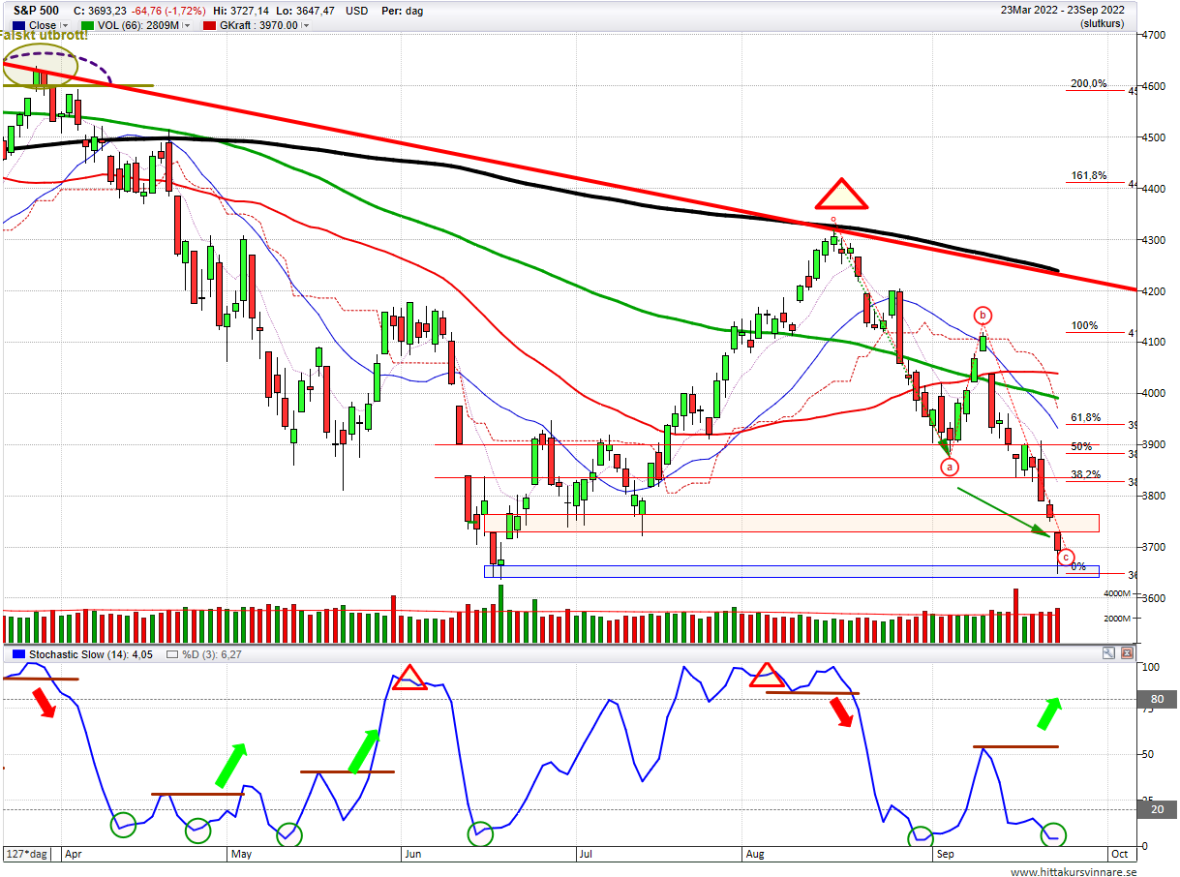This screenshot has height=877, width=1180.
Task: Click the 38,2% Fibonacci level label
Action: pyautogui.click(x=1085, y=475)
